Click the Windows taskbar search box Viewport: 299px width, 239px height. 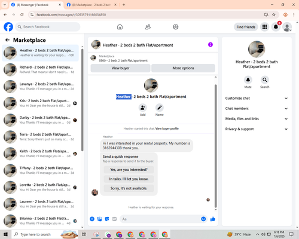(x=45, y=234)
